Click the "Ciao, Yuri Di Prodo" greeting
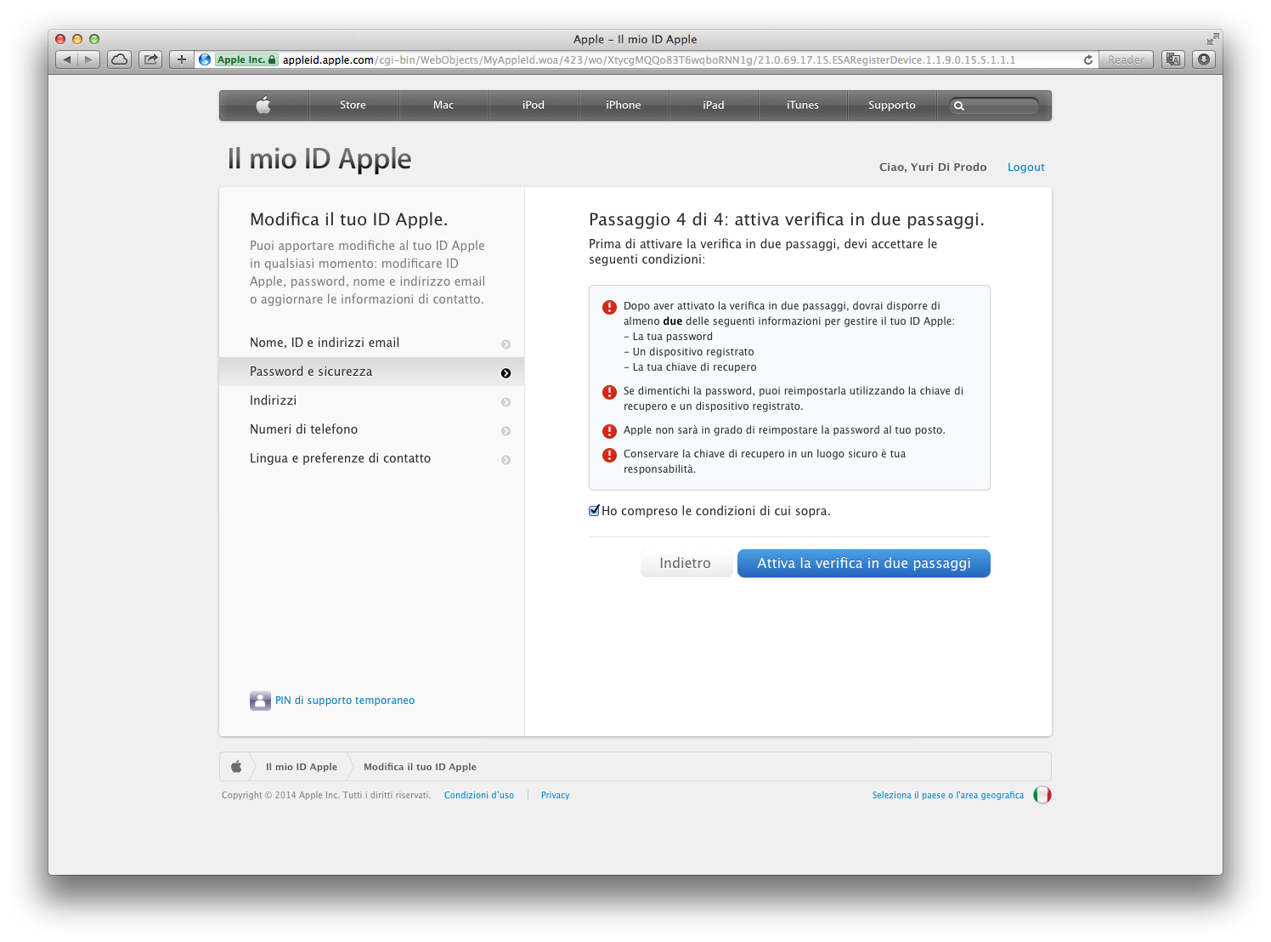 (933, 167)
